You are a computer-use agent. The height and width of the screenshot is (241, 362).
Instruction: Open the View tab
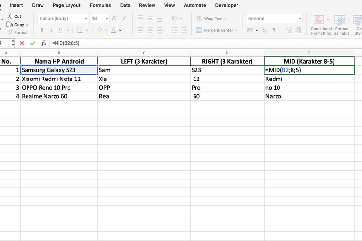(169, 5)
